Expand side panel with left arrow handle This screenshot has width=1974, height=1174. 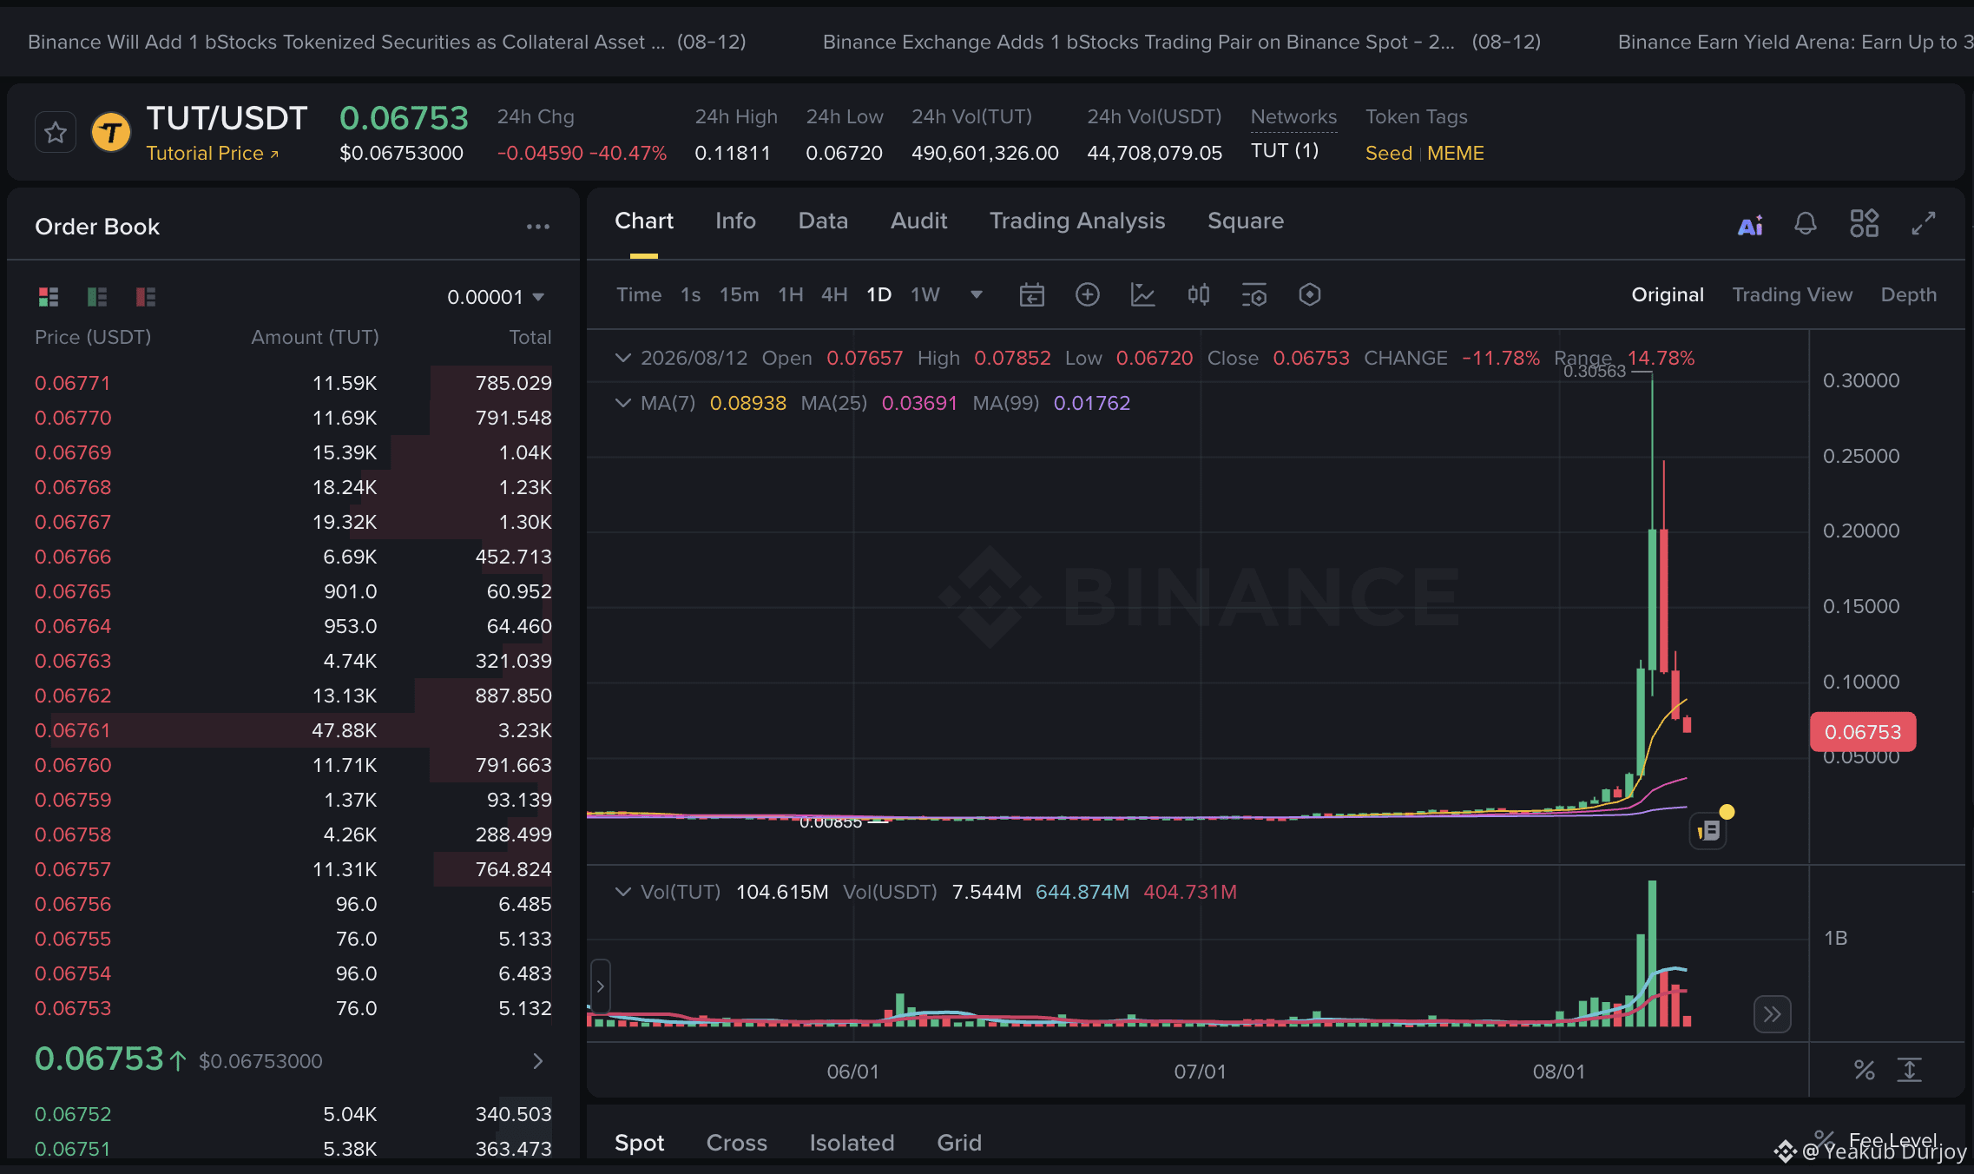(x=600, y=986)
